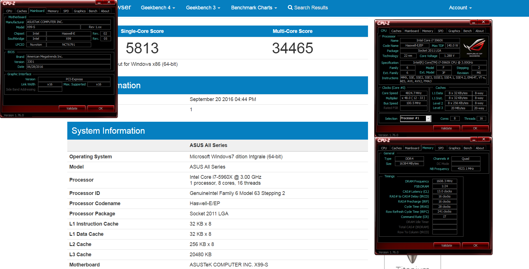Open the Geekbench 4 dropdown menu

click(x=158, y=8)
